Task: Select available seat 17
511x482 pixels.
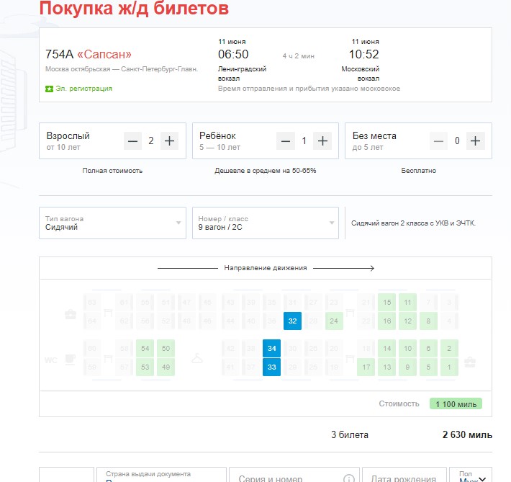Action: [366, 367]
